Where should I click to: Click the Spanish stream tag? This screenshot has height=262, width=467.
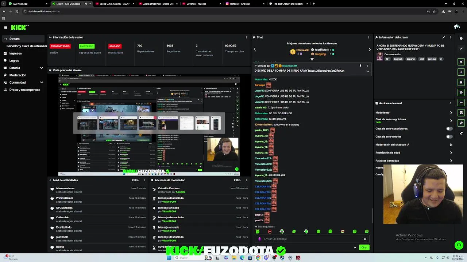click(398, 59)
